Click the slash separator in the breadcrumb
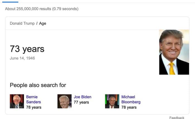Screen dimensions: 195x119 pyautogui.click(x=37, y=23)
